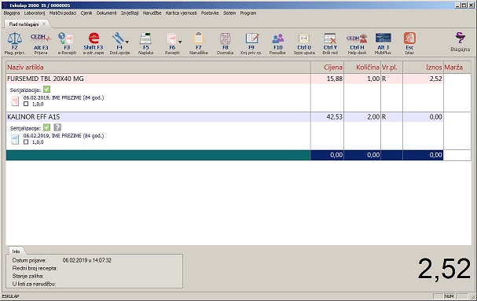This screenshot has height=301, width=477.
Task: Select the Rad na blagajni tab
Action: (x=24, y=24)
